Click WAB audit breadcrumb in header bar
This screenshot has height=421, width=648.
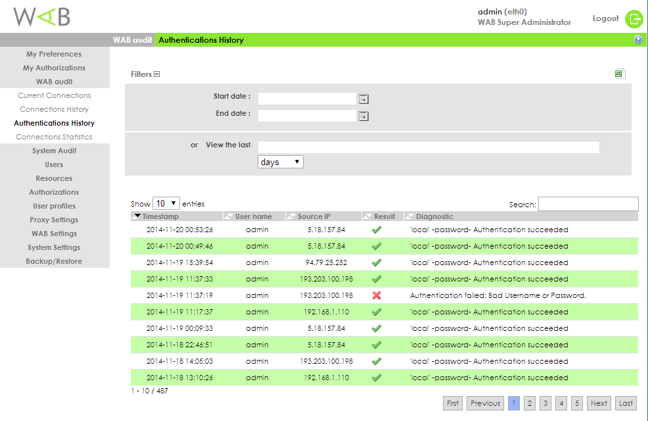[132, 40]
